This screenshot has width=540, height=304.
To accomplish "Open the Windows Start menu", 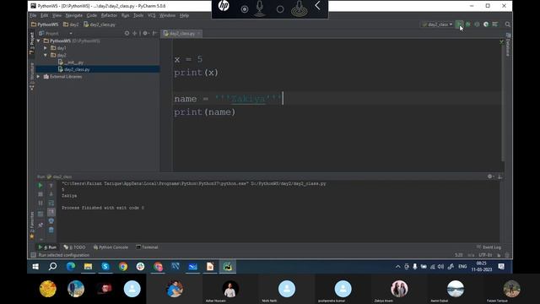I will pyautogui.click(x=35, y=267).
